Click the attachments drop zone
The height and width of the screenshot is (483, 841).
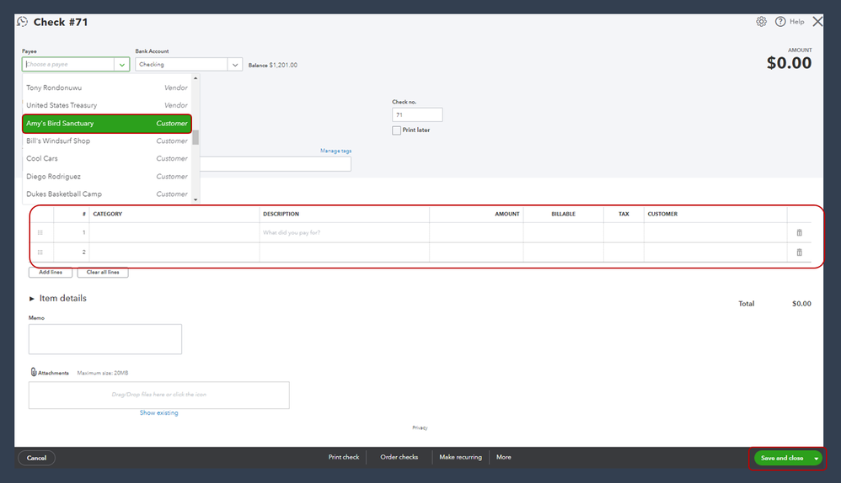point(158,395)
